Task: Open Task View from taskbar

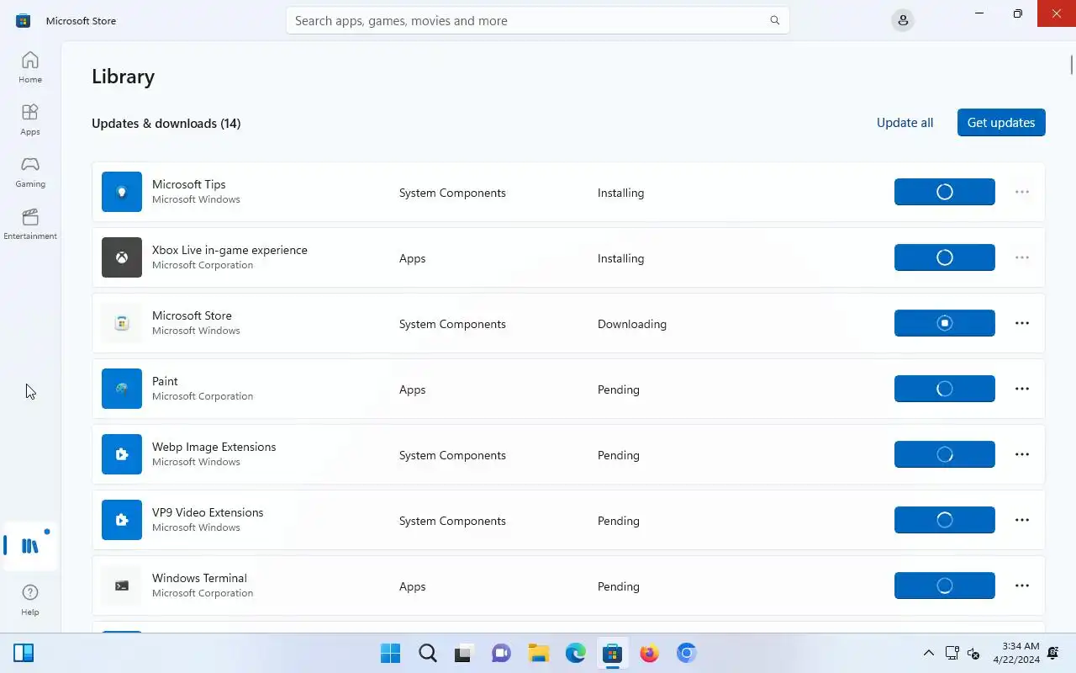Action: pyautogui.click(x=465, y=653)
